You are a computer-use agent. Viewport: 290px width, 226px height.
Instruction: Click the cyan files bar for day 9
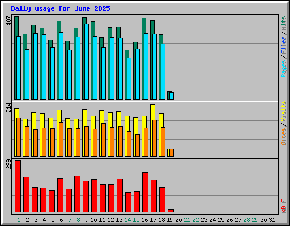point(87,62)
